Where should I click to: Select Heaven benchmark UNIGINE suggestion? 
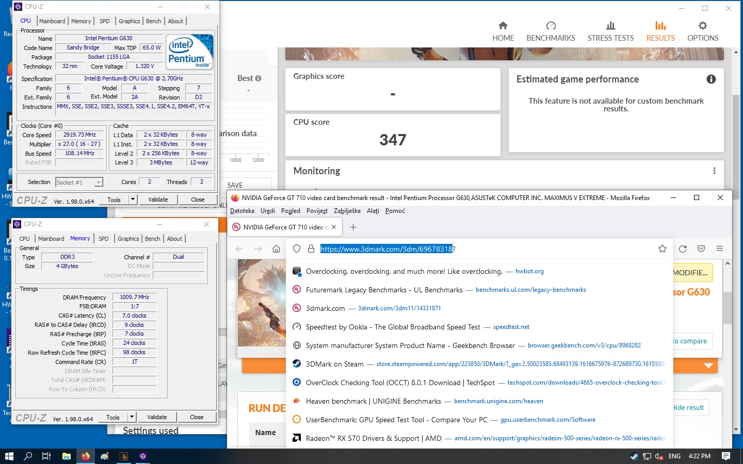[x=480, y=401]
